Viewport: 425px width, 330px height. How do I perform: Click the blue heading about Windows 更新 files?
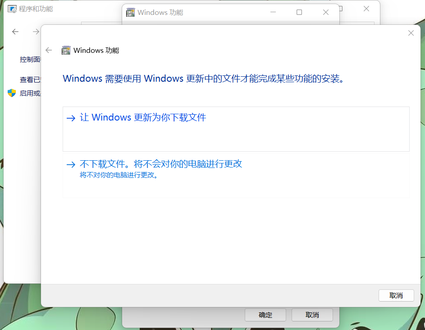coord(204,79)
